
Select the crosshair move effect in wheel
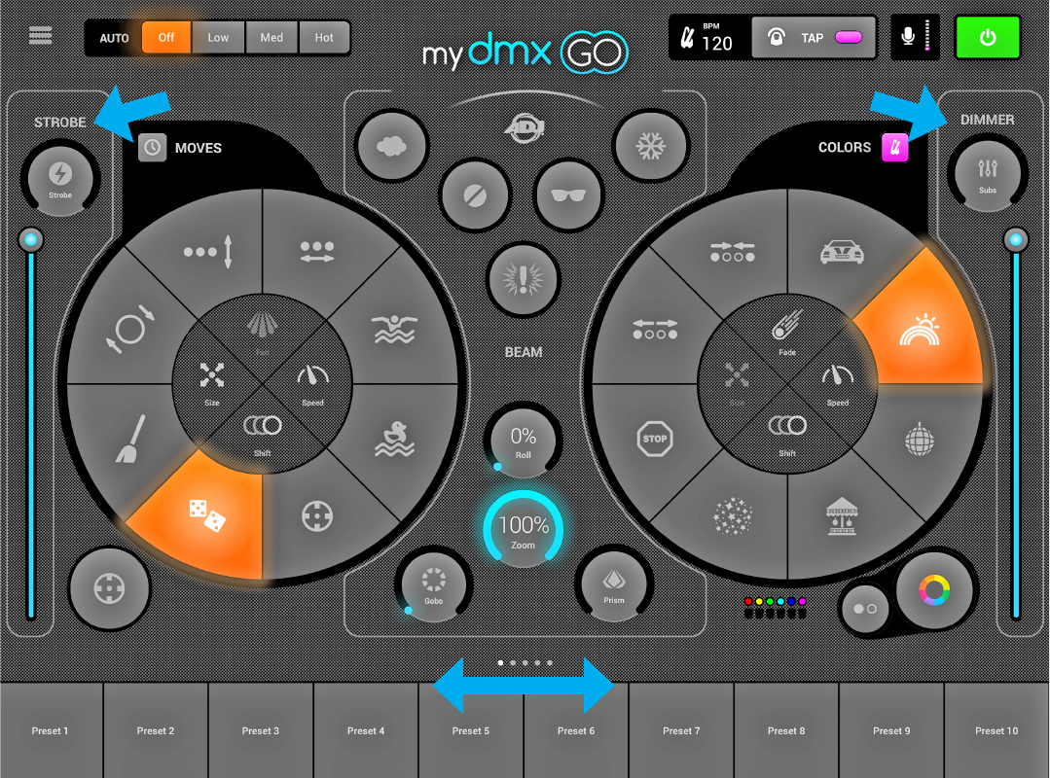point(316,515)
